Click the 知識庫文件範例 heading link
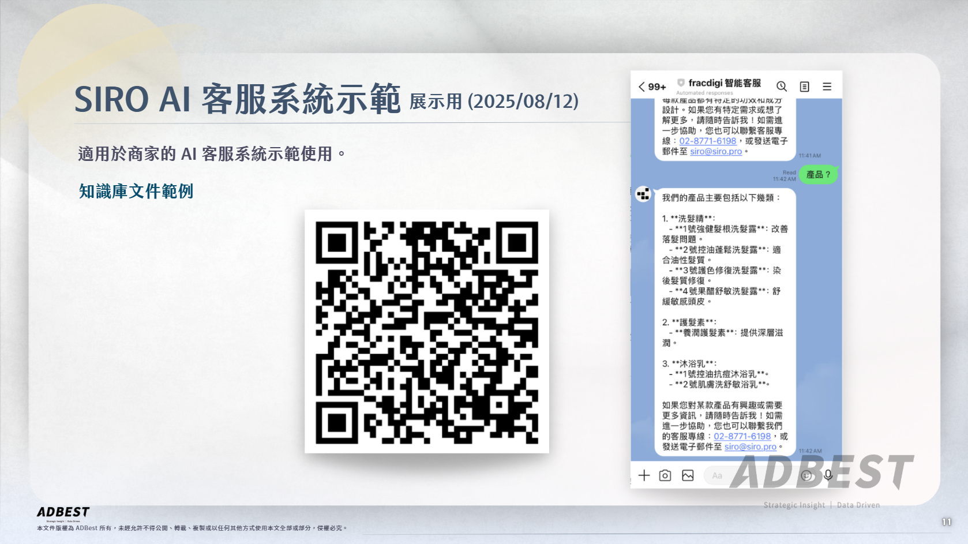Image resolution: width=968 pixels, height=544 pixels. pos(136,192)
